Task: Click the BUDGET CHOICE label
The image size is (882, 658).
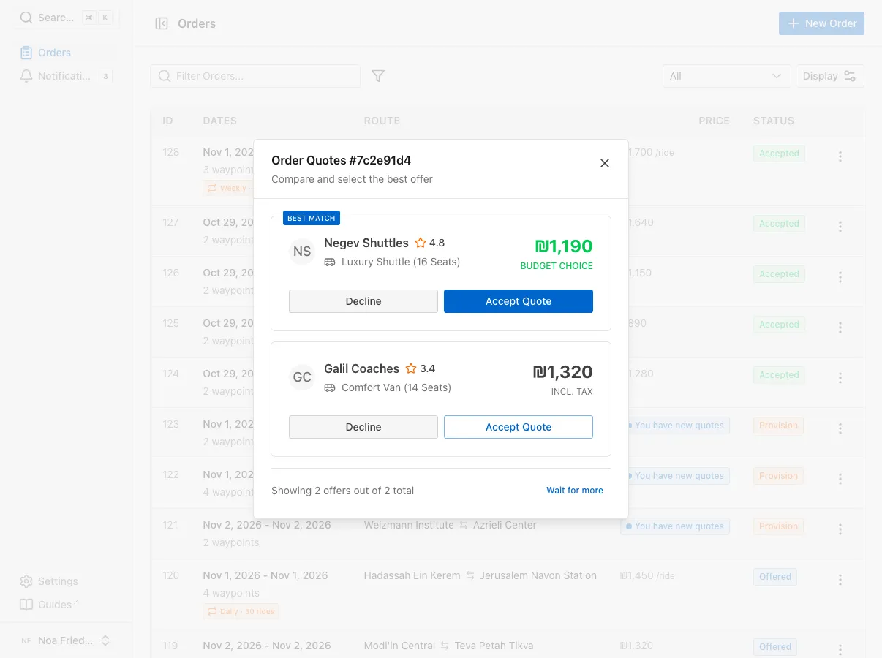Action: (x=557, y=266)
